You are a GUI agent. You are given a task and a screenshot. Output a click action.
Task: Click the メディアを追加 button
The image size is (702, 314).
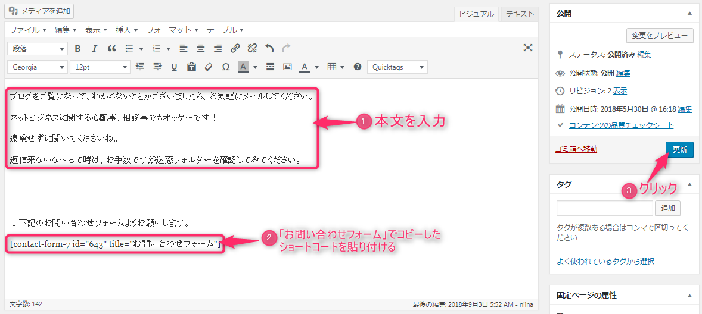pyautogui.click(x=39, y=11)
